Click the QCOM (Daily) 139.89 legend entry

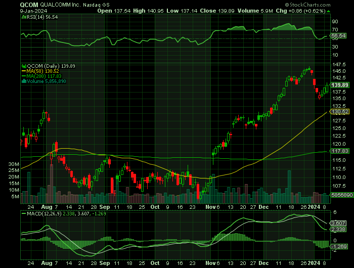click(x=51, y=66)
